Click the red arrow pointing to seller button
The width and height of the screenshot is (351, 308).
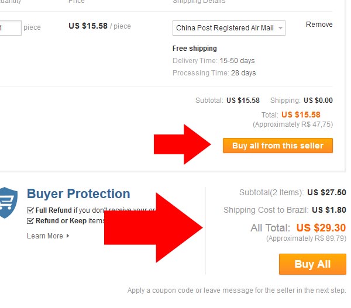click(x=182, y=144)
